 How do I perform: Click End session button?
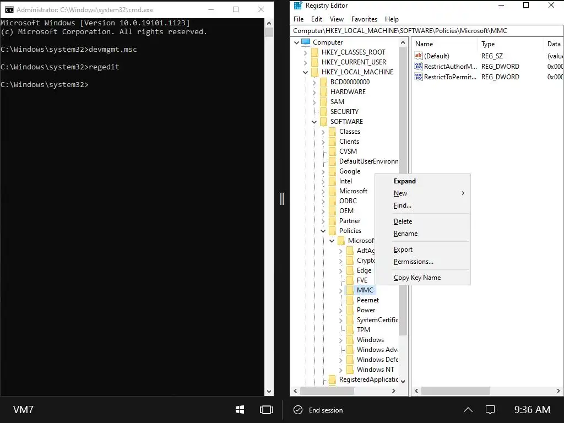point(318,410)
